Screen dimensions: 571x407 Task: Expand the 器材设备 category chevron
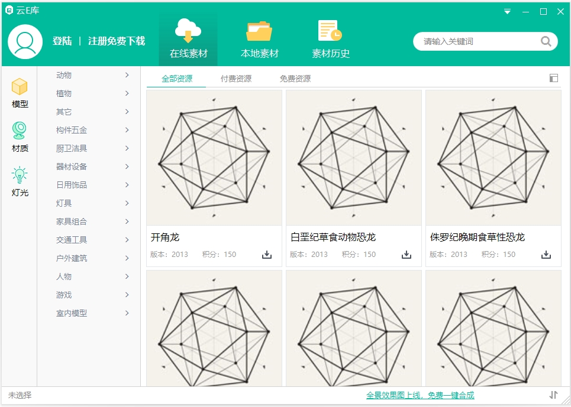click(x=127, y=167)
